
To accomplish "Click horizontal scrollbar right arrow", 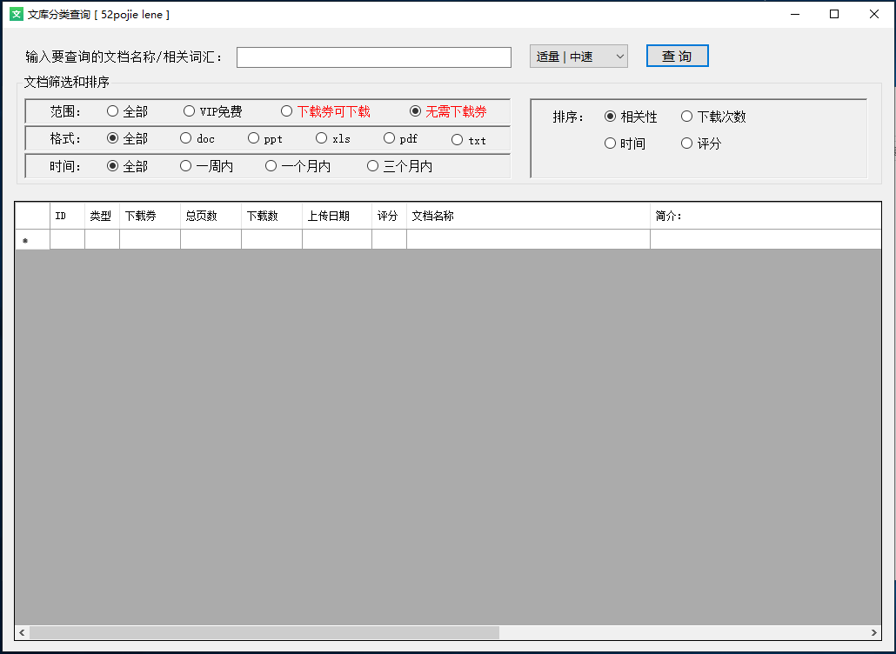I will (x=873, y=632).
